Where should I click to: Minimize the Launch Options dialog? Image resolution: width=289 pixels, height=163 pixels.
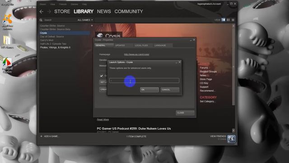pyautogui.click(x=177, y=62)
